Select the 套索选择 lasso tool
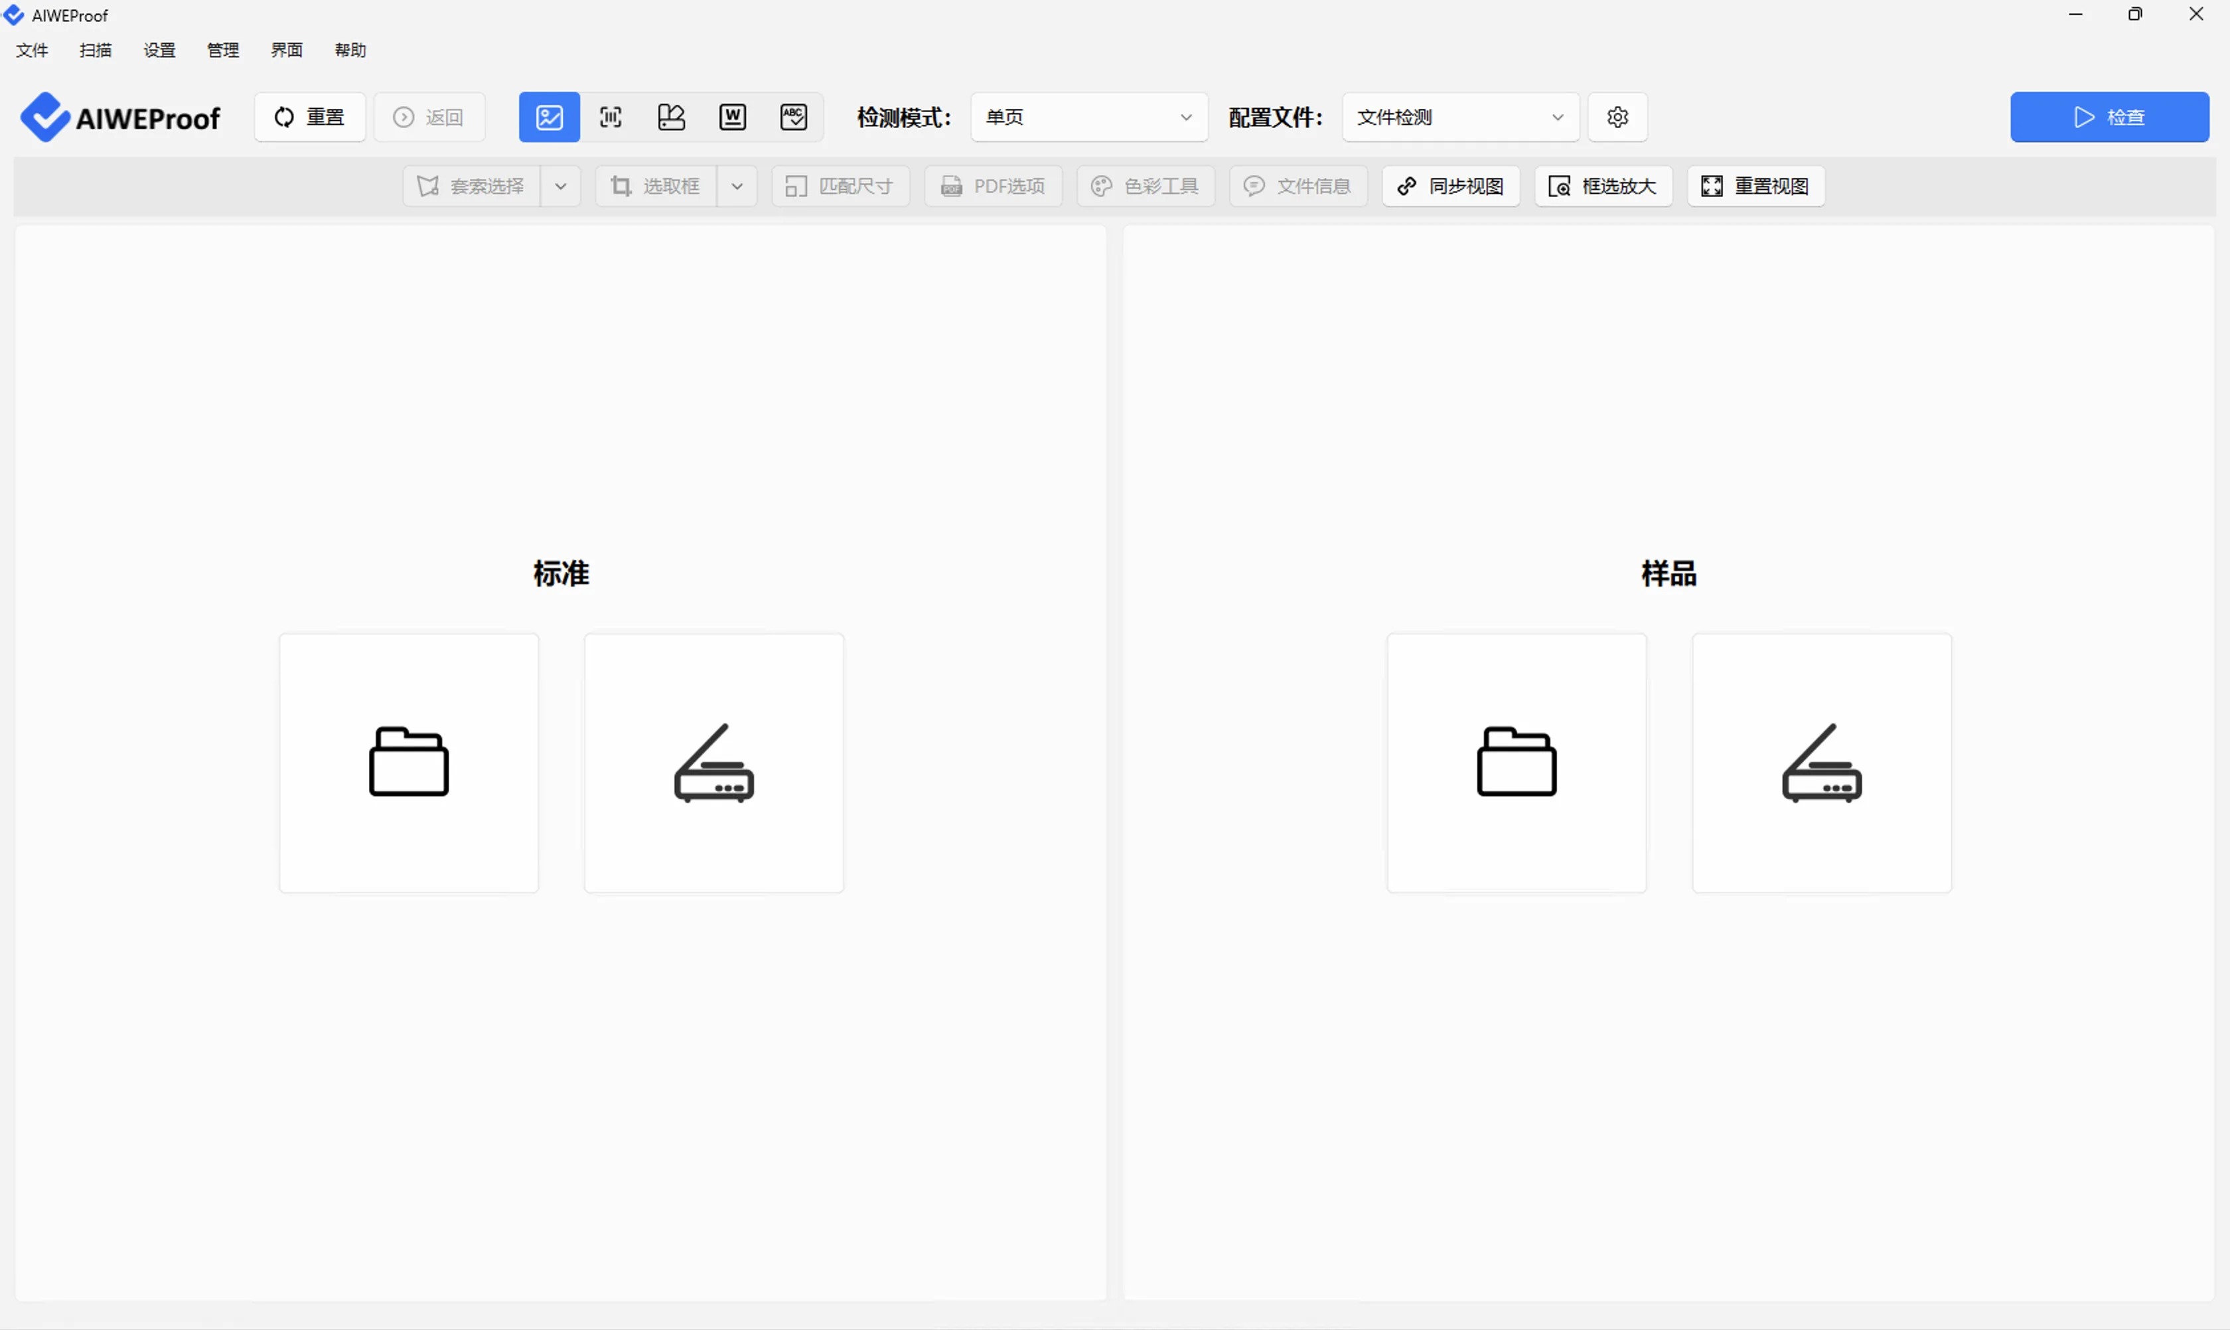The height and width of the screenshot is (1330, 2230). [x=471, y=186]
